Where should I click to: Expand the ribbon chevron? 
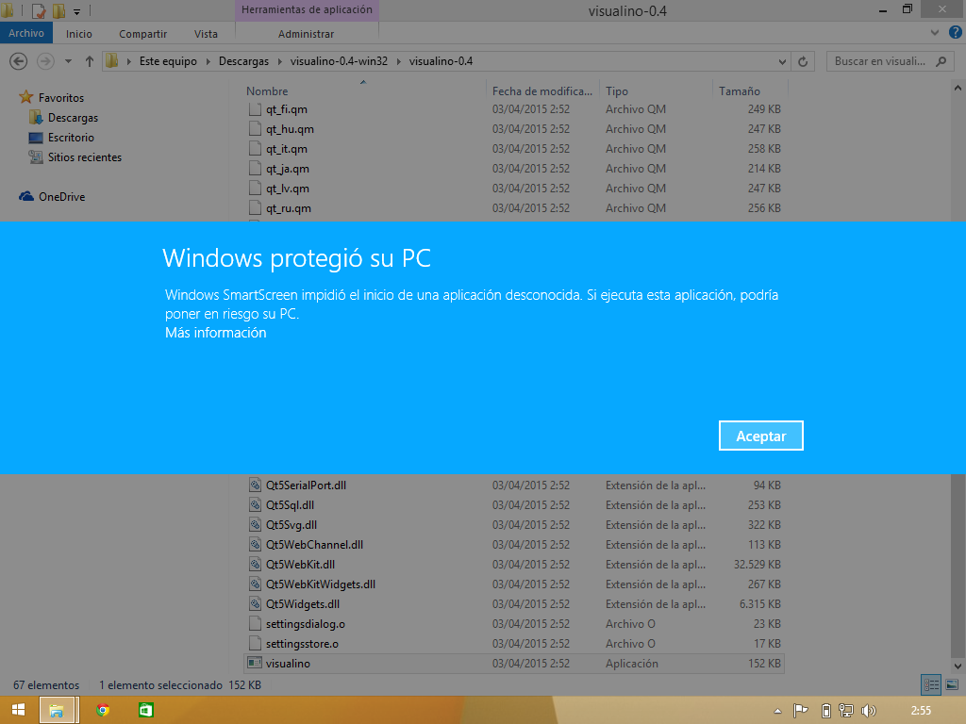935,33
